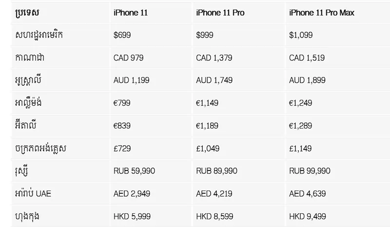The image size is (390, 227).
Task: Select the iPhone 11 Pro column header
Action: [x=220, y=13]
